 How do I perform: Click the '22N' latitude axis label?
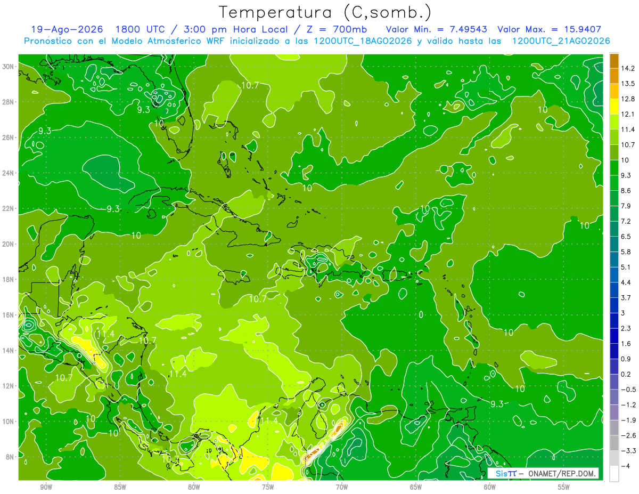point(8,208)
